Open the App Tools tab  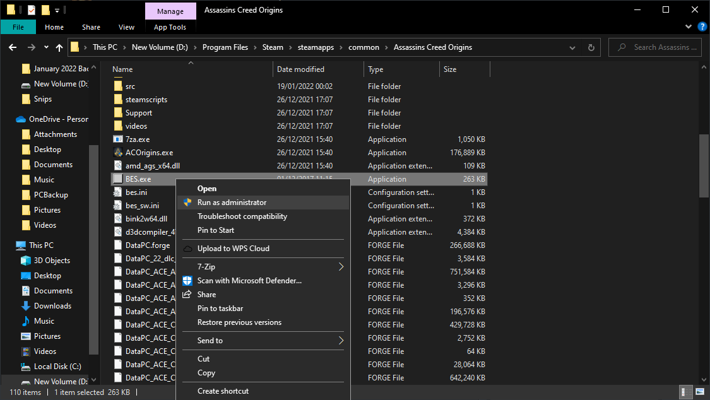click(170, 27)
